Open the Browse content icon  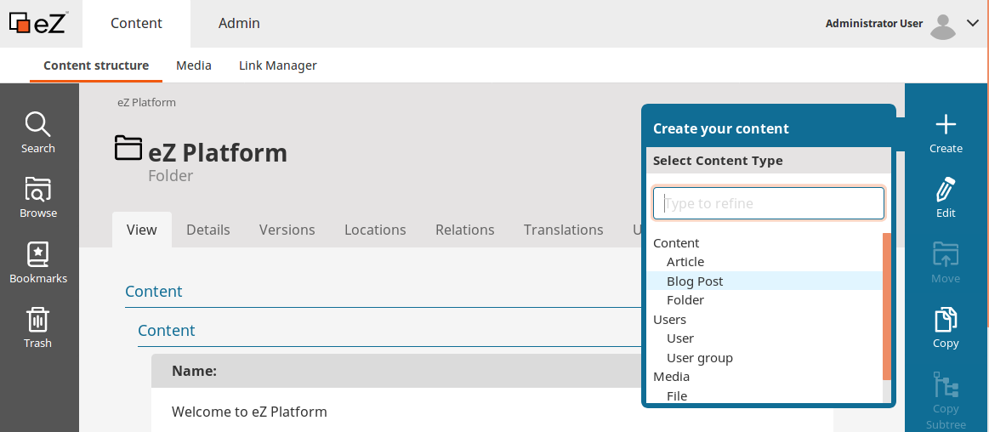38,189
